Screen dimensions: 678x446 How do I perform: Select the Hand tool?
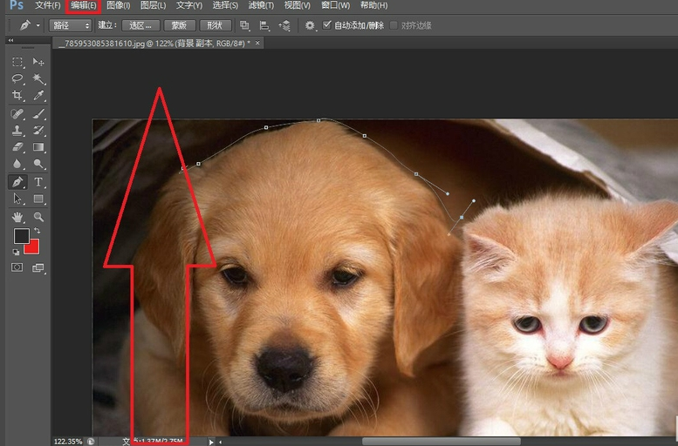(x=17, y=216)
